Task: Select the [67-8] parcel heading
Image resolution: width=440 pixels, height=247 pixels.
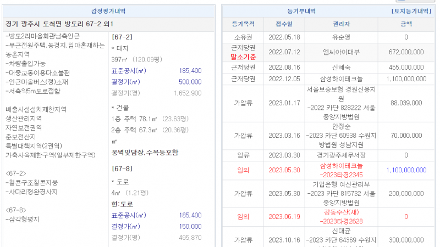Action: click(x=122, y=169)
